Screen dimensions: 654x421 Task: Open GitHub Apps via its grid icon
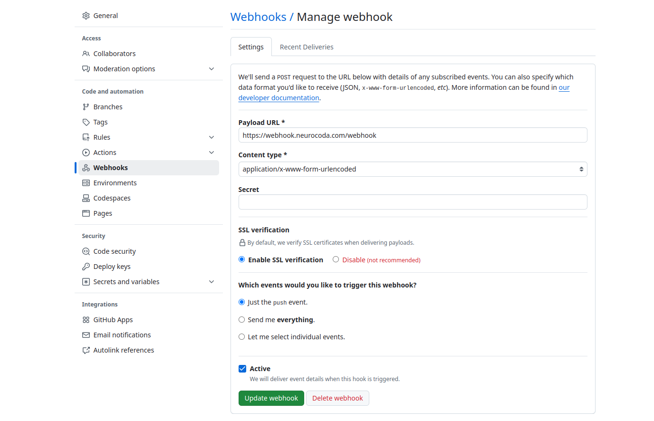[86, 320]
